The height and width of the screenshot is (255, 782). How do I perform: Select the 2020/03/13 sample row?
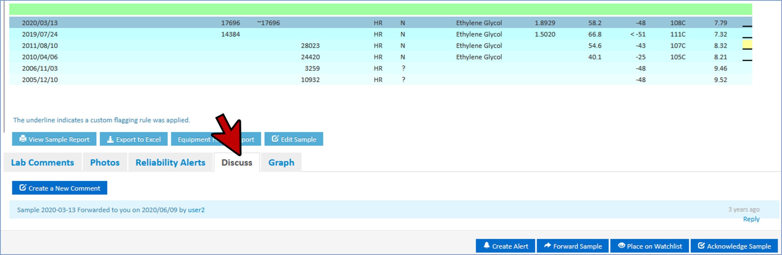coord(40,23)
